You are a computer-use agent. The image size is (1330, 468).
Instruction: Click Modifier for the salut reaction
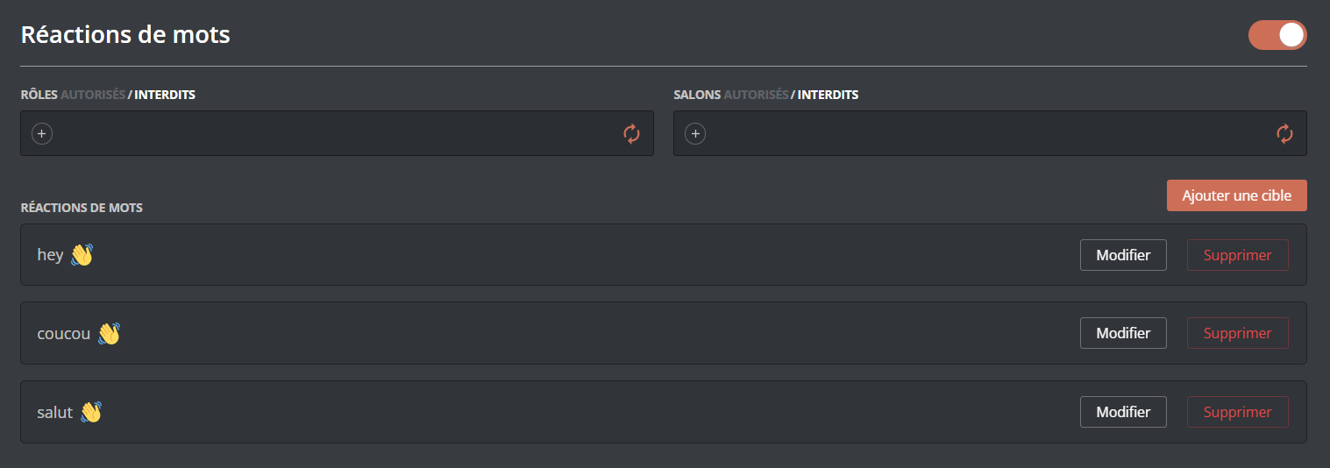pos(1123,412)
